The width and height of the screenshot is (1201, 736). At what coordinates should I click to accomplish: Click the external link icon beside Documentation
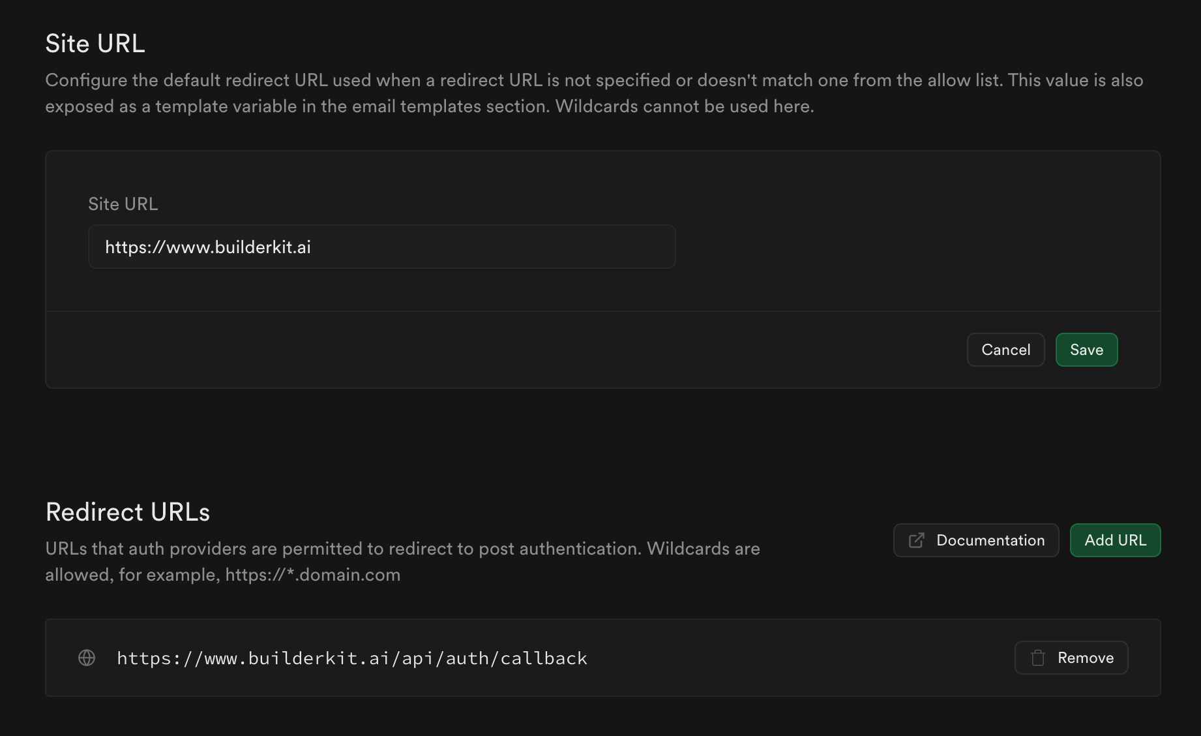916,540
